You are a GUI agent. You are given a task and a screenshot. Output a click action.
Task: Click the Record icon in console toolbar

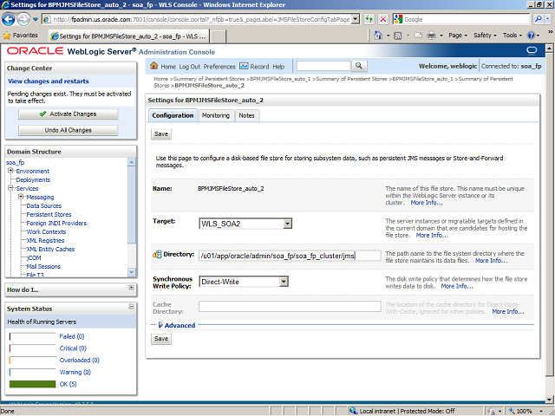tap(244, 66)
